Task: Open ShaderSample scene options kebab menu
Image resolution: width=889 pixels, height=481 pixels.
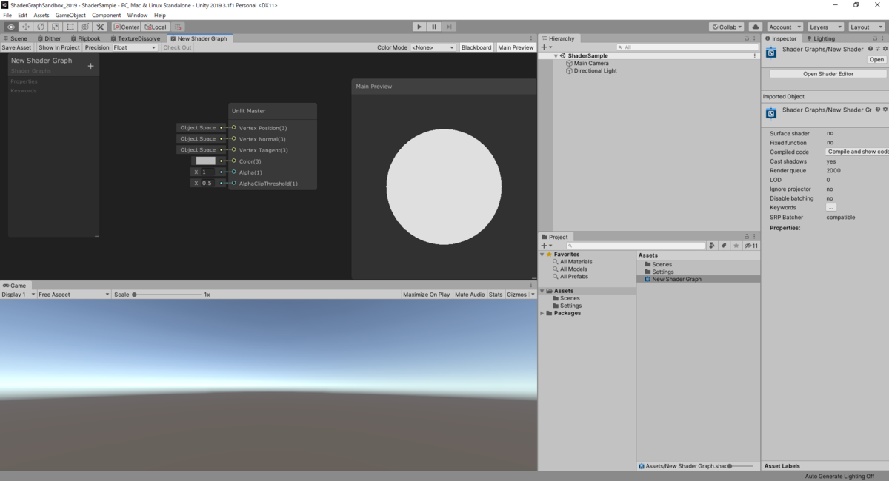Action: 755,55
